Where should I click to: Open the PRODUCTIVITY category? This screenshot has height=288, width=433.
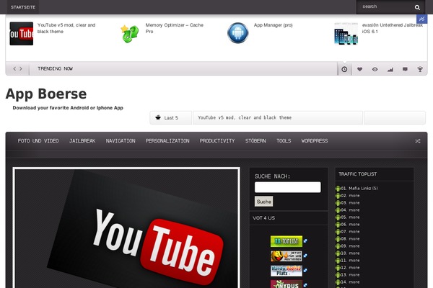pyautogui.click(x=217, y=141)
